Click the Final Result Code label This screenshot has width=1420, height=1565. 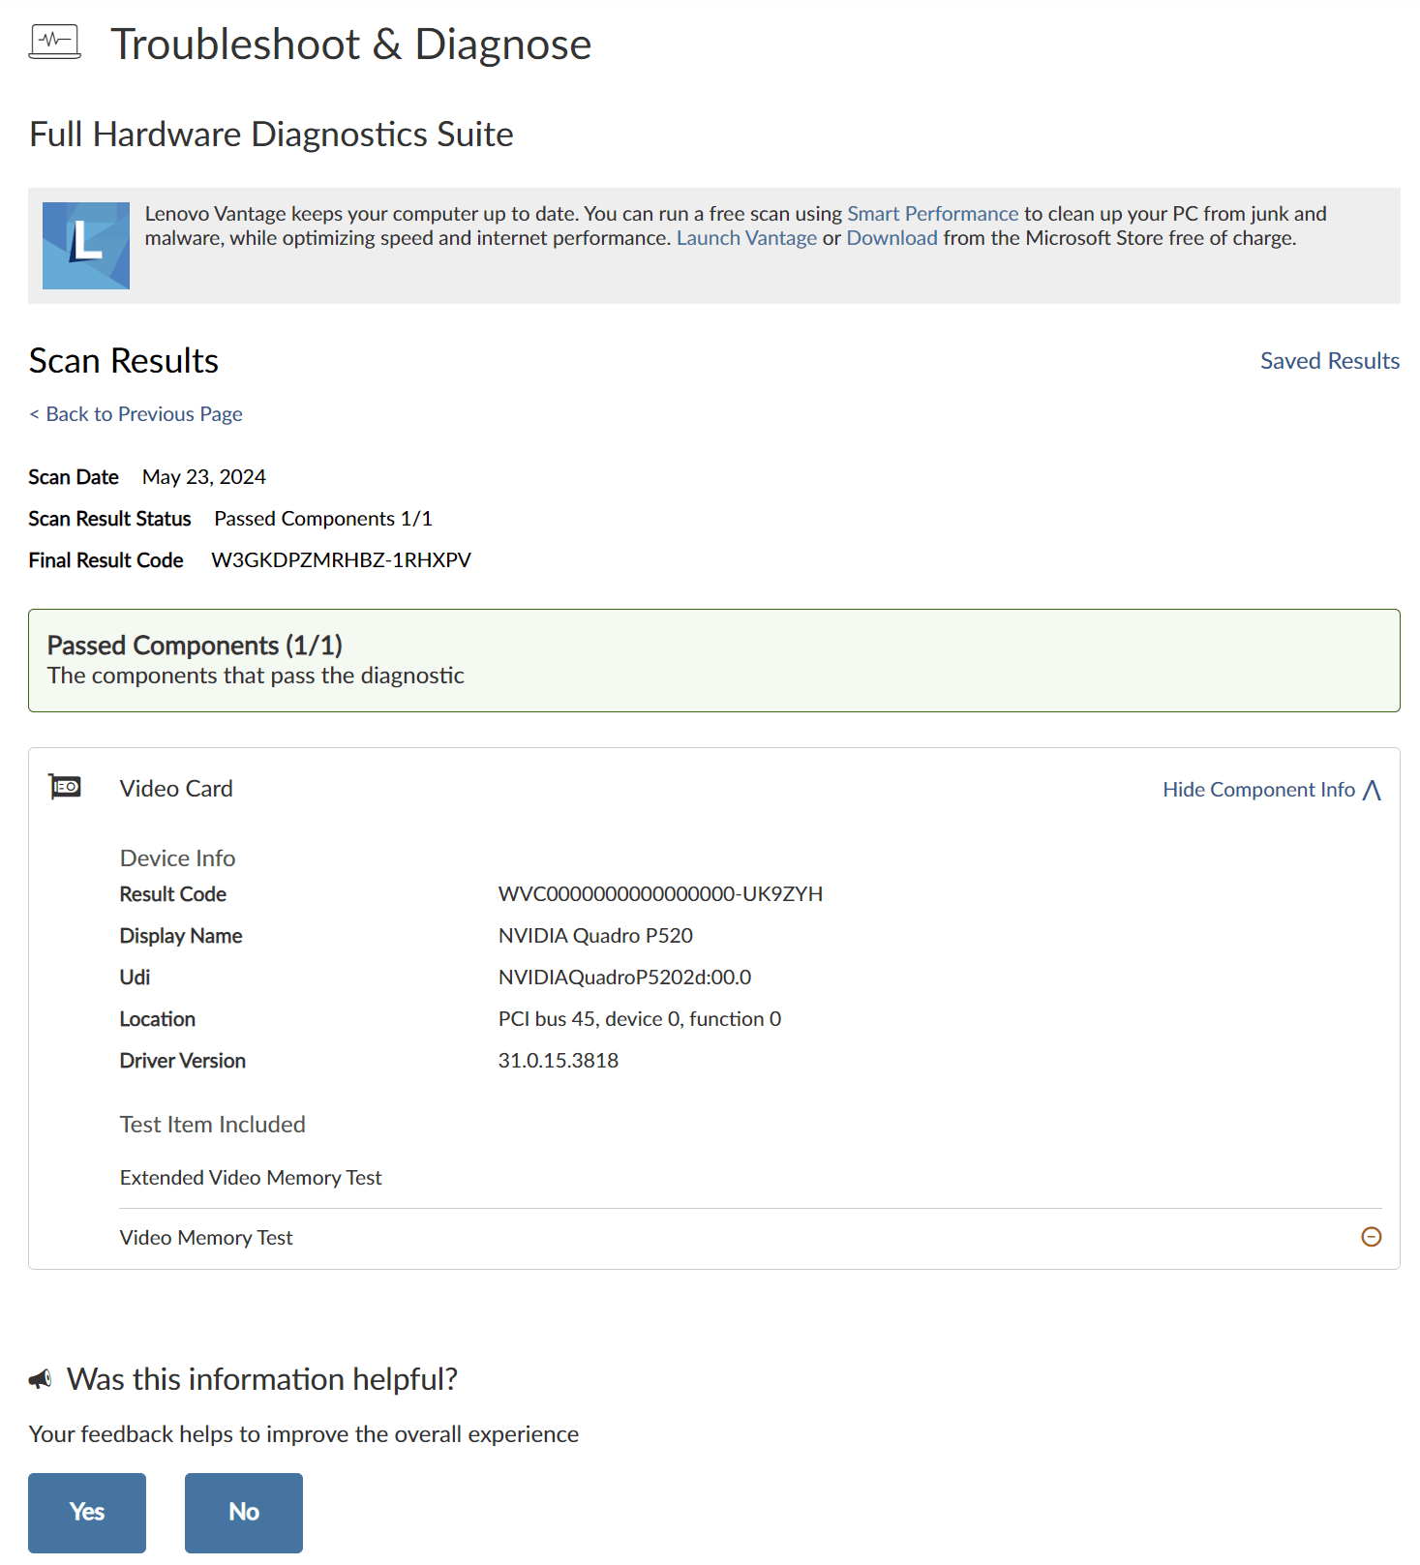pos(106,560)
